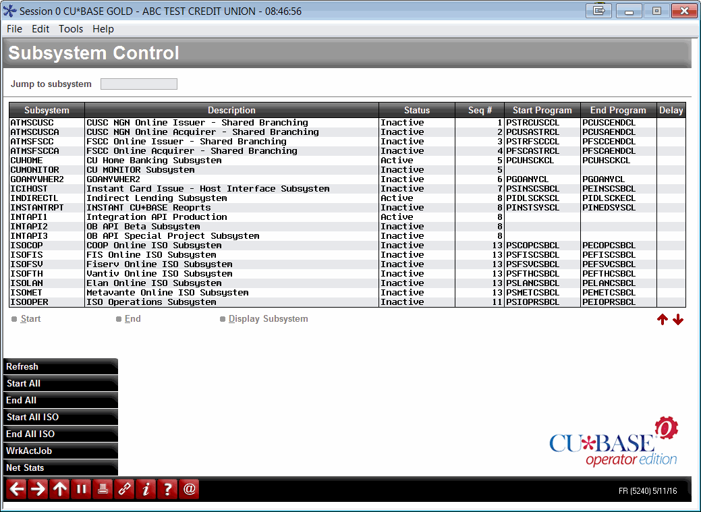701x512 pixels.
Task: Click Start All button
Action: [59, 383]
